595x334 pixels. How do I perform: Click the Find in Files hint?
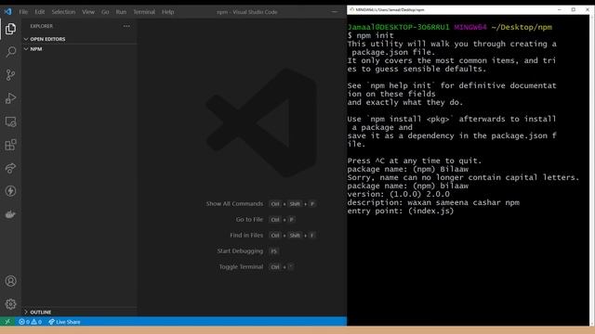tap(246, 235)
